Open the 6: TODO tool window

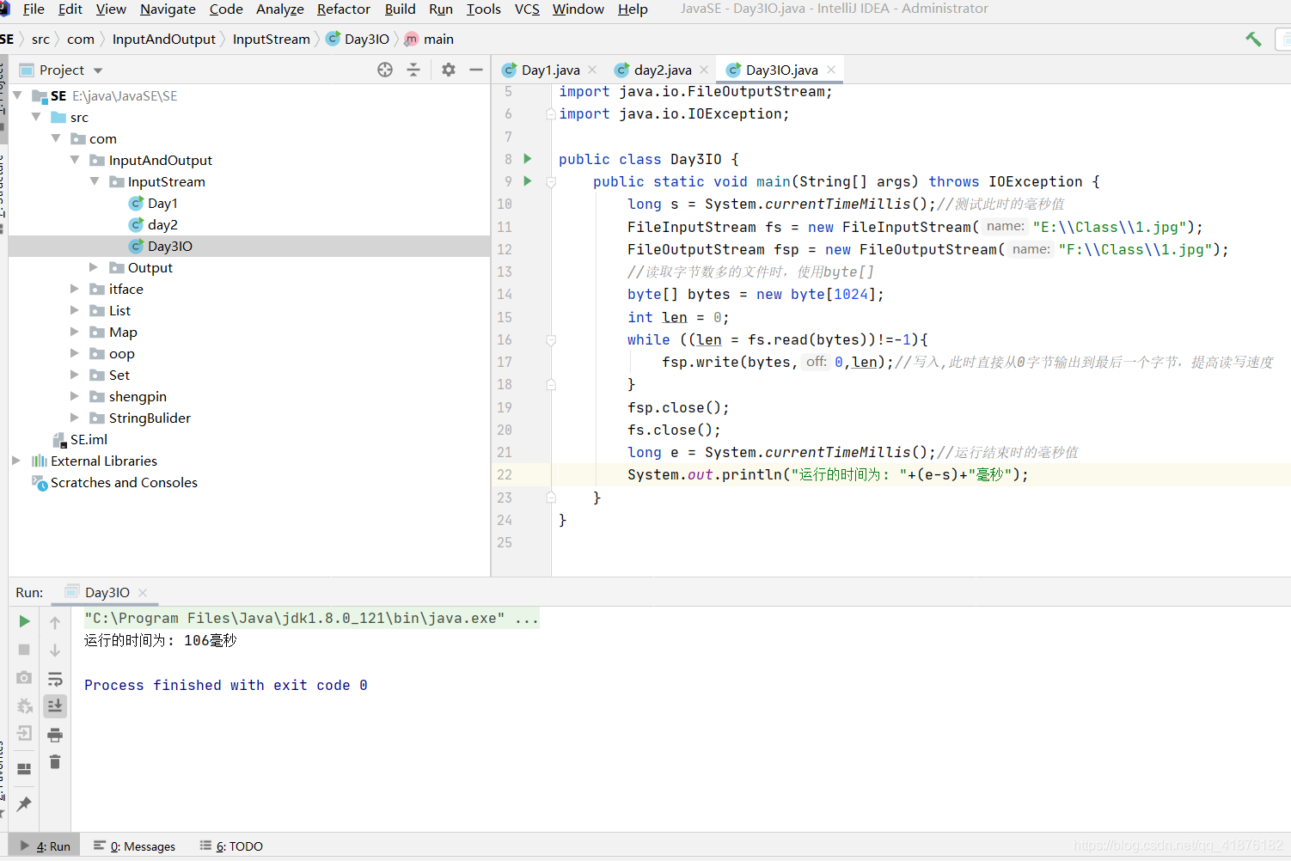coord(231,846)
